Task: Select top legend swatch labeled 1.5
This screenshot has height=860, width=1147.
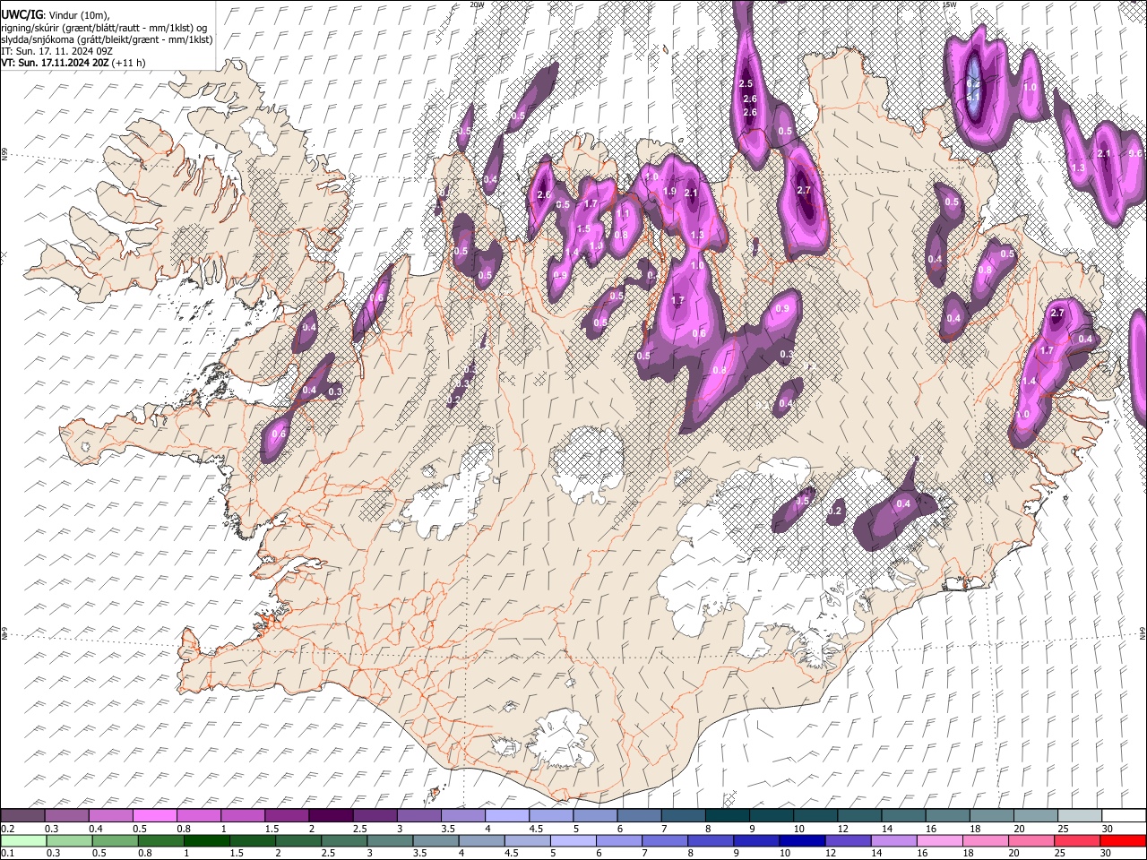Action: click(x=286, y=815)
